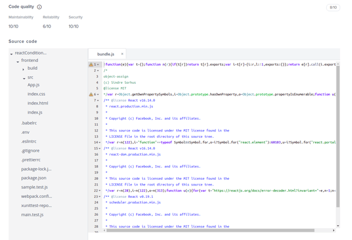Fold the comment block at line 2
This screenshot has height=240, width=352.
98,71
